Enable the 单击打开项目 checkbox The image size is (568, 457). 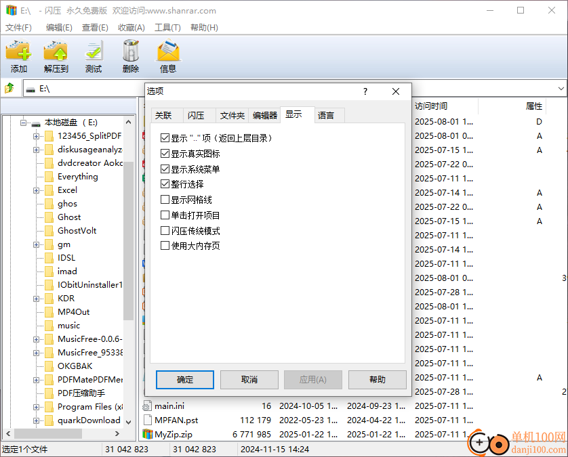165,215
